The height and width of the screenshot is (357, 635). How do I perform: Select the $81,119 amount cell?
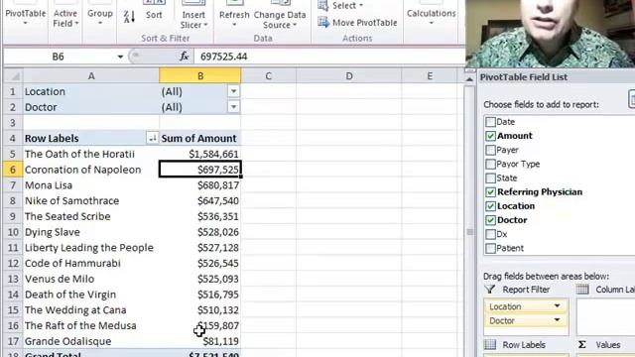pyautogui.click(x=200, y=341)
